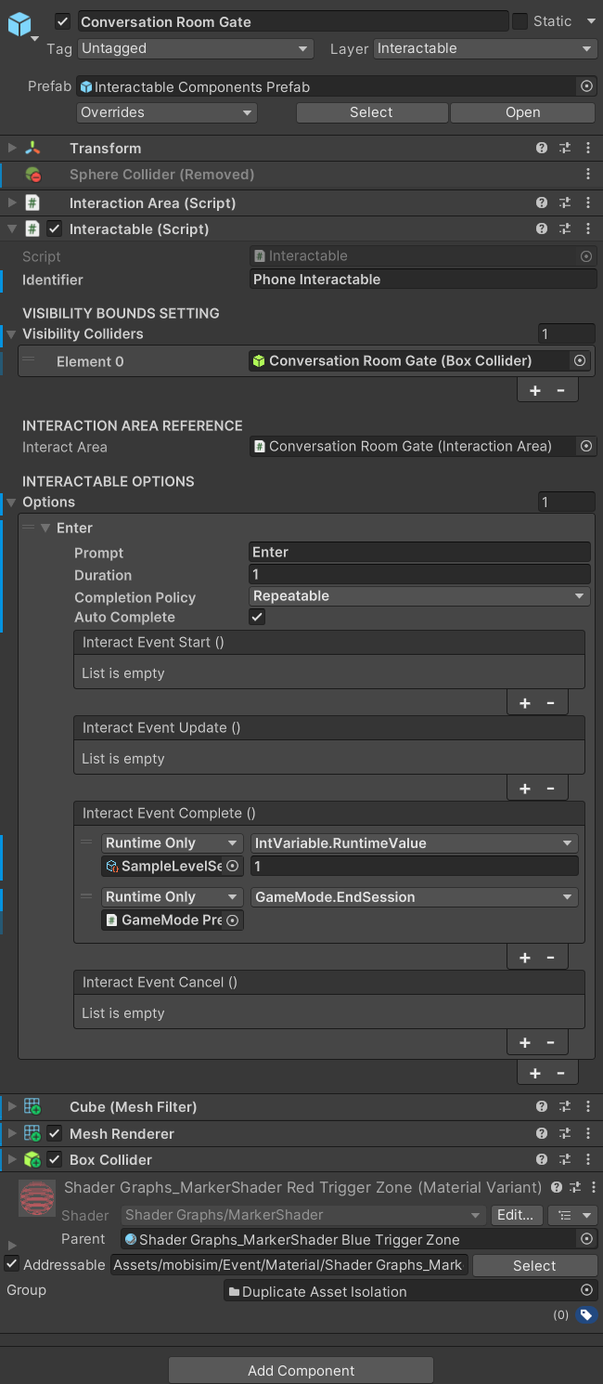Open removed Sphere Collider kebab menu
Screen dimensions: 603x1384
click(588, 175)
